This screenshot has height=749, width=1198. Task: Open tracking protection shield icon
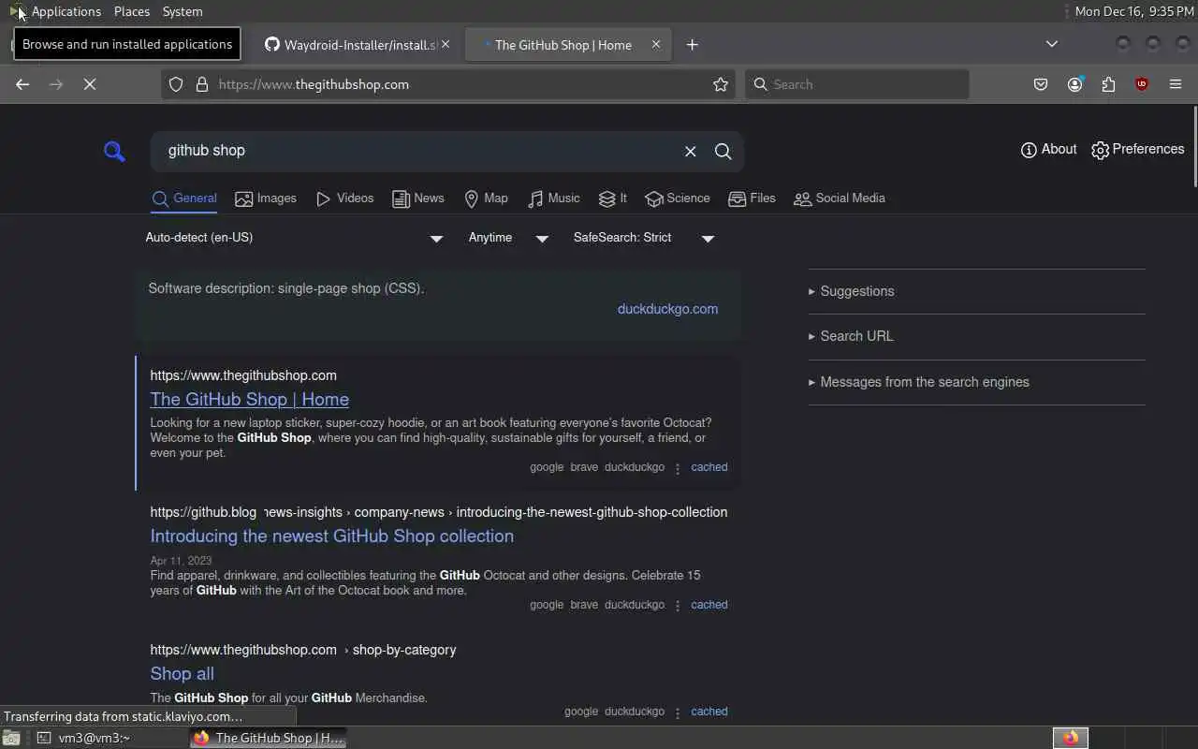175,84
